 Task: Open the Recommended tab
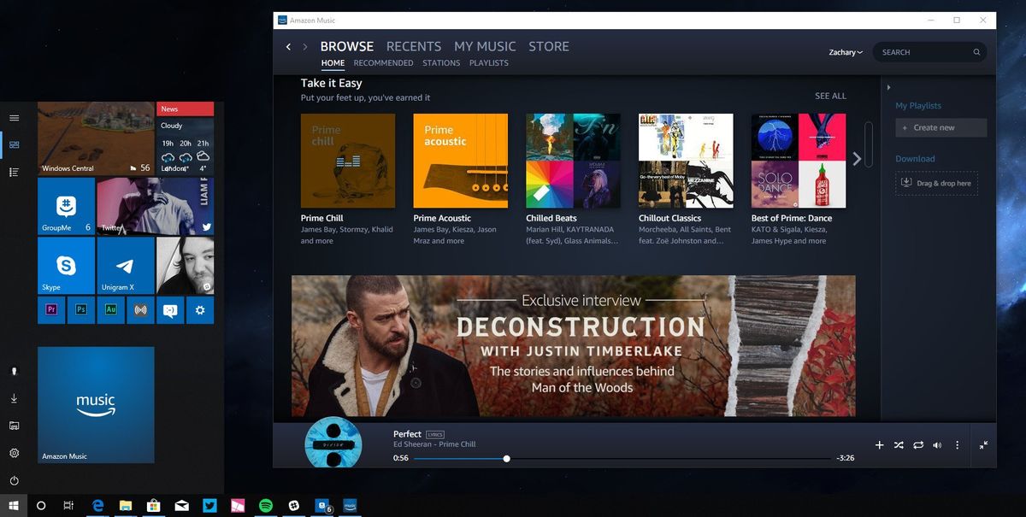383,62
